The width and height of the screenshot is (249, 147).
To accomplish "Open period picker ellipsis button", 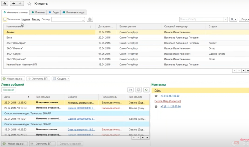I will (x=83, y=19).
